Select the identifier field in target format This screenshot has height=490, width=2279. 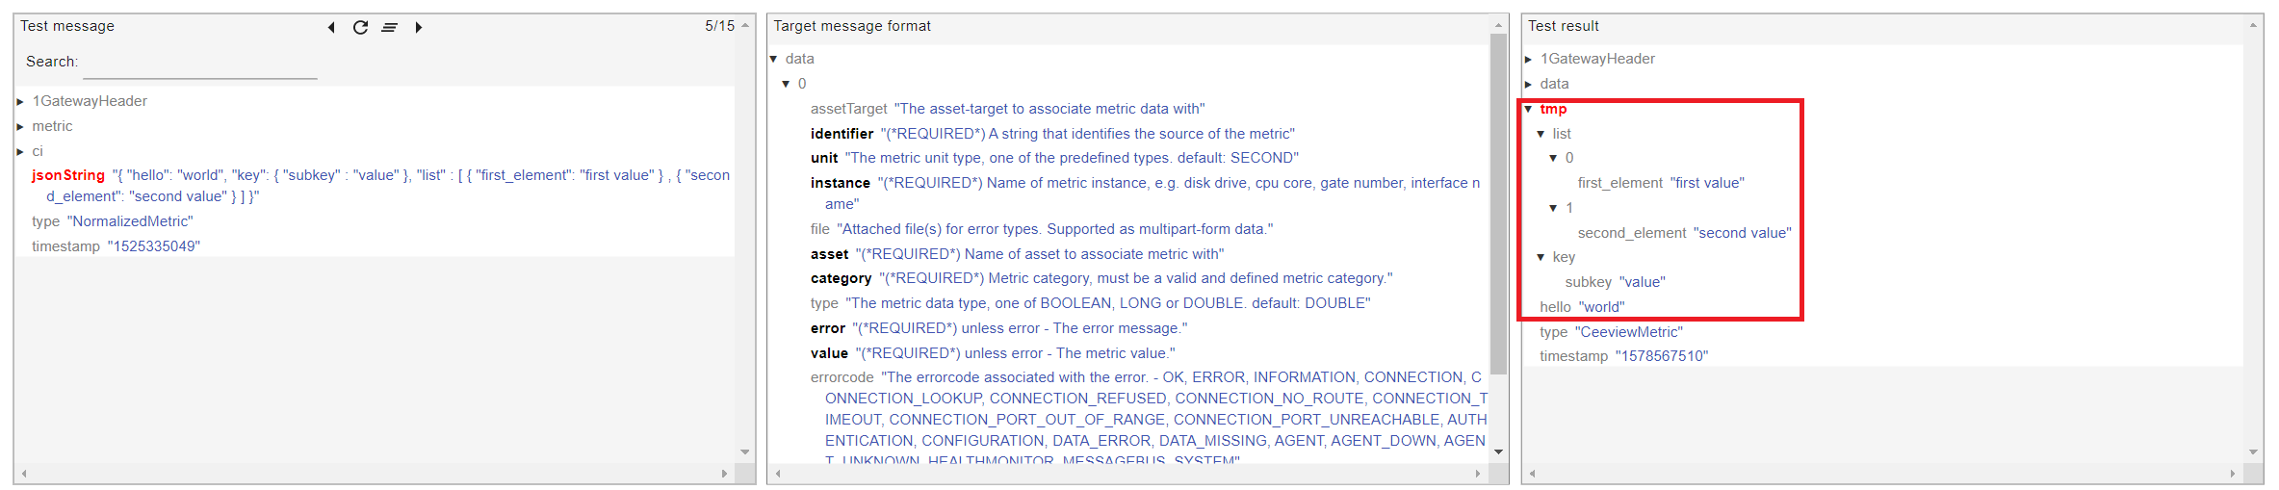click(842, 134)
